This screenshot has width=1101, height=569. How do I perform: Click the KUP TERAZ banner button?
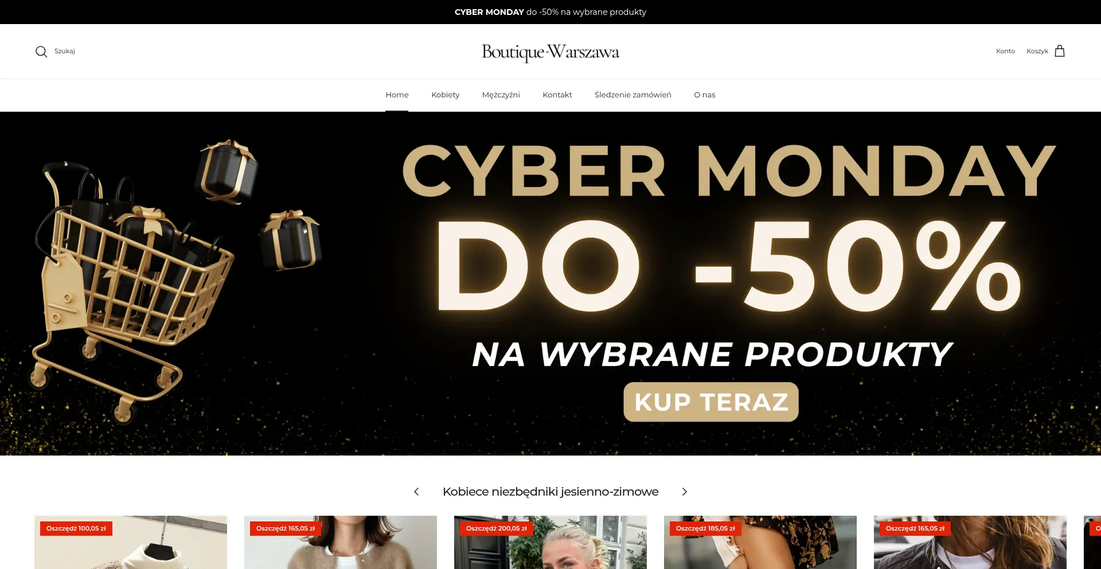point(710,402)
